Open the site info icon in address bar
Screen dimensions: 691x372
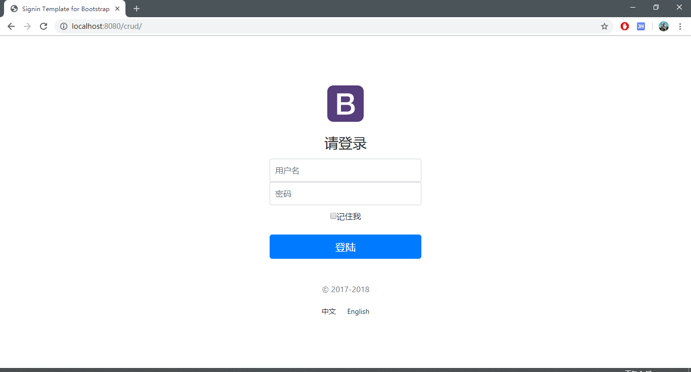[64, 26]
